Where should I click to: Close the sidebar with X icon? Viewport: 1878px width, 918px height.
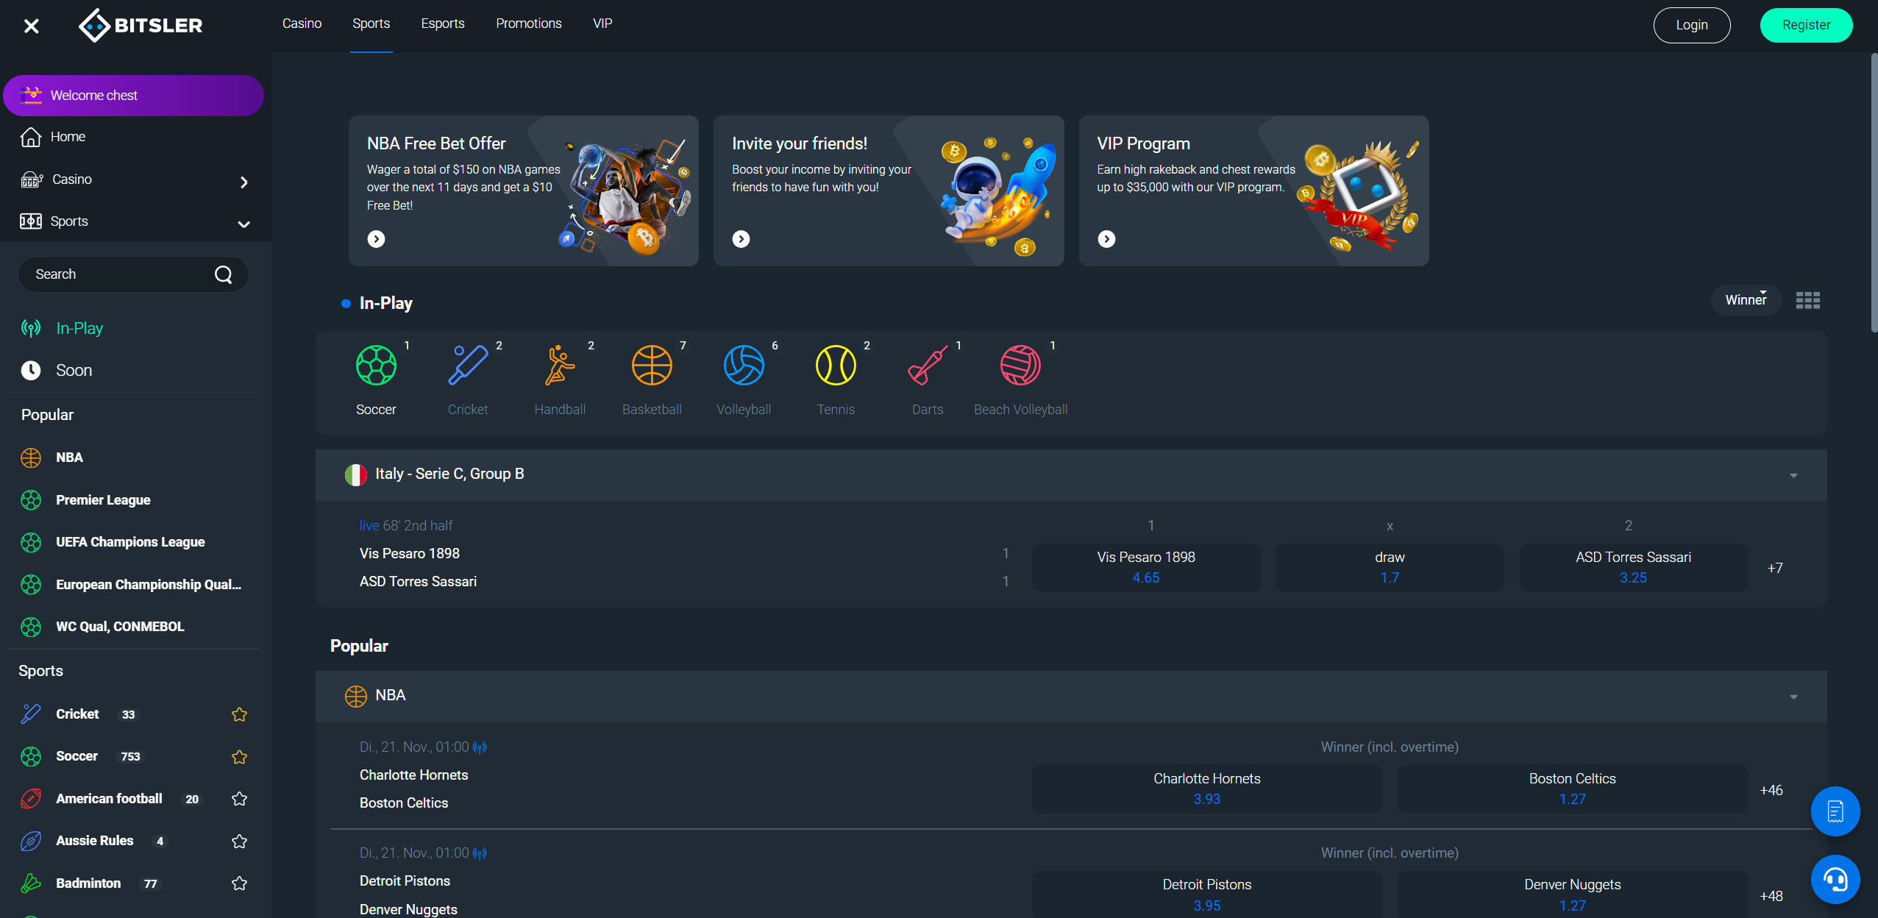pyautogui.click(x=31, y=26)
